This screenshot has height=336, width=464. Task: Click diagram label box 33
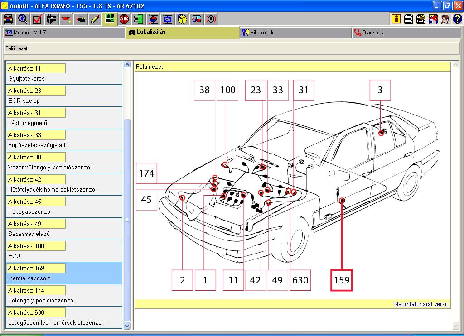(278, 90)
